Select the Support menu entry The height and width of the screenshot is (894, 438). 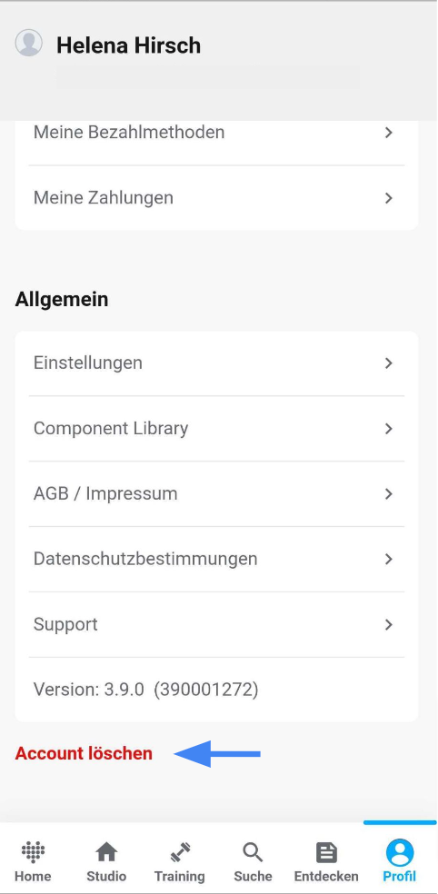tap(216, 624)
